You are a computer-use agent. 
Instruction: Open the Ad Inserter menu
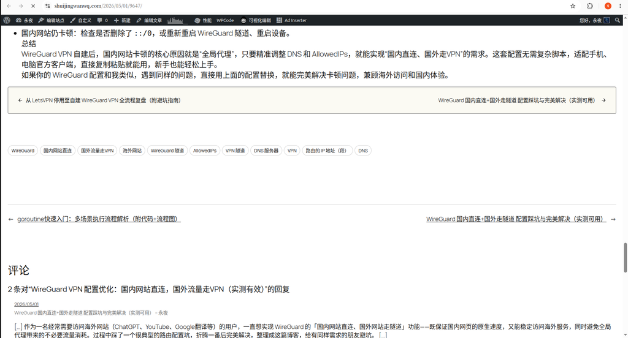(291, 20)
